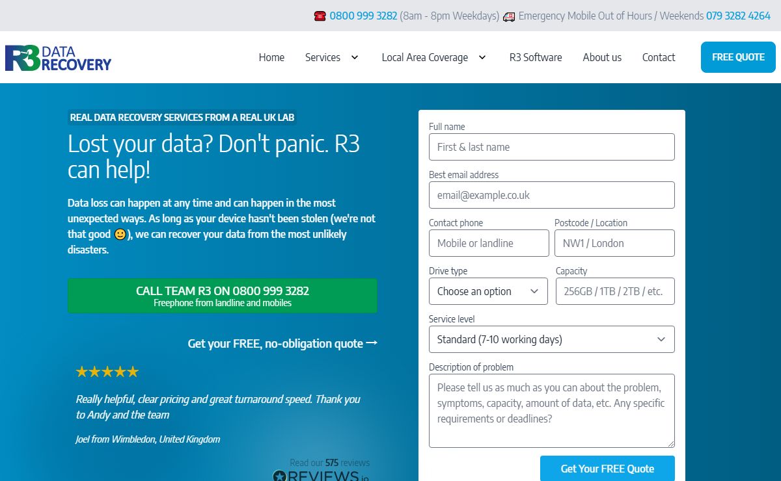Viewport: 781px width, 481px height.
Task: Click the Description of problem text area
Action: (x=551, y=411)
